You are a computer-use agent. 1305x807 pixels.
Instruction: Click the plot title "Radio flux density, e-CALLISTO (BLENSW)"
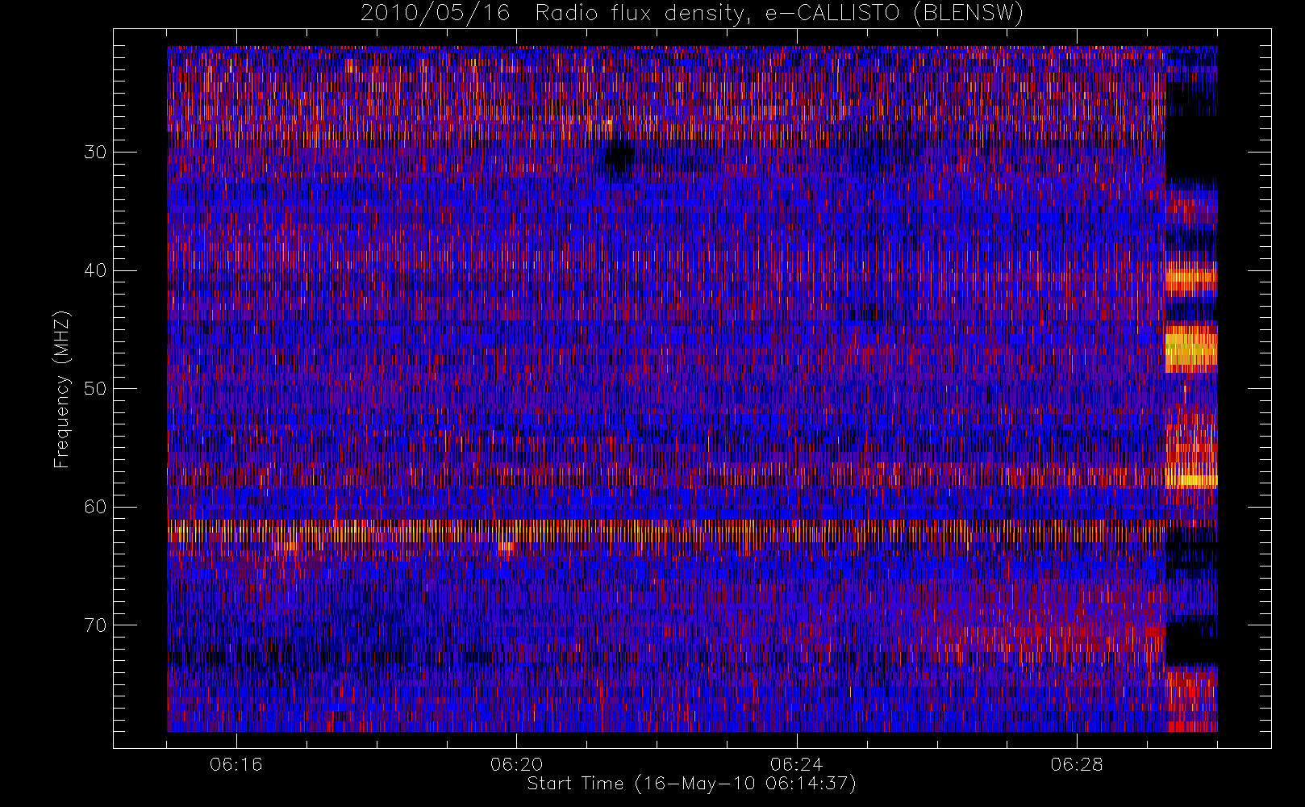[x=779, y=13]
